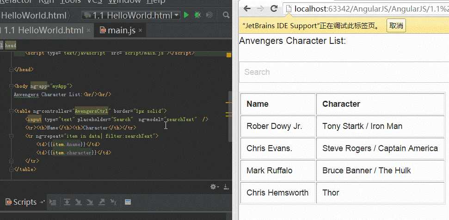Click the page info icon in address bar

289,9
